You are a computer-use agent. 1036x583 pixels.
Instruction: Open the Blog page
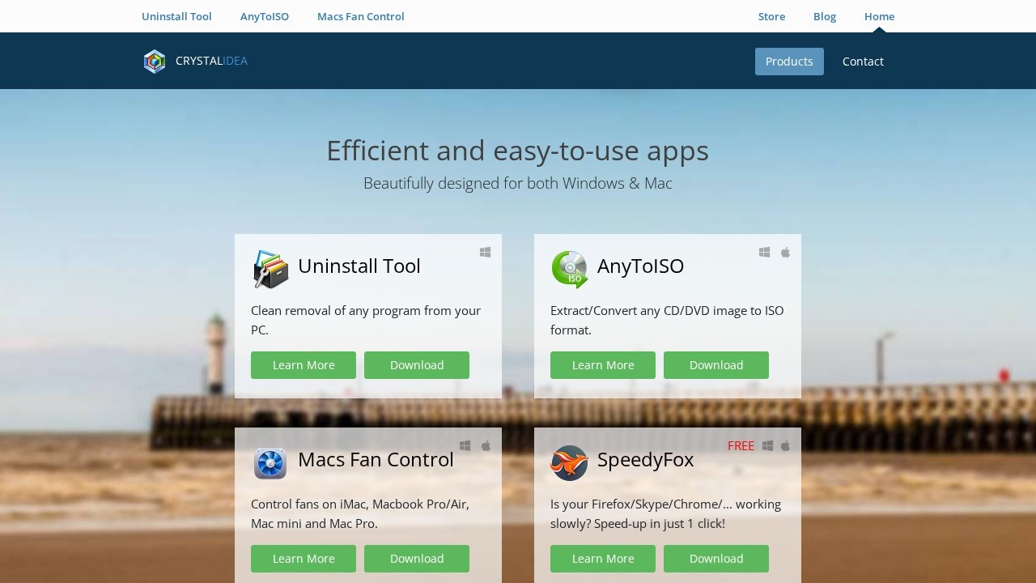click(x=825, y=16)
